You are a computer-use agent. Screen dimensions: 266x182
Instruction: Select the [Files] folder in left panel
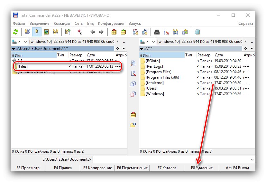click(x=69, y=66)
